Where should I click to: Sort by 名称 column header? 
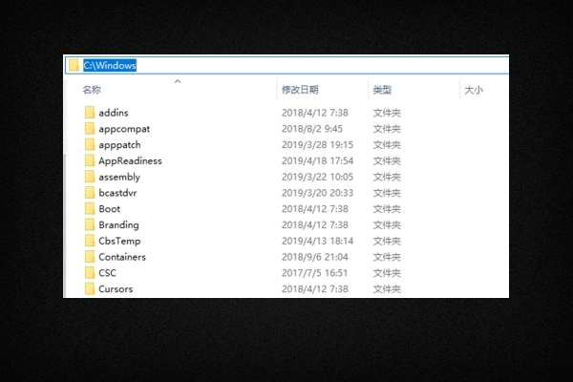(92, 90)
